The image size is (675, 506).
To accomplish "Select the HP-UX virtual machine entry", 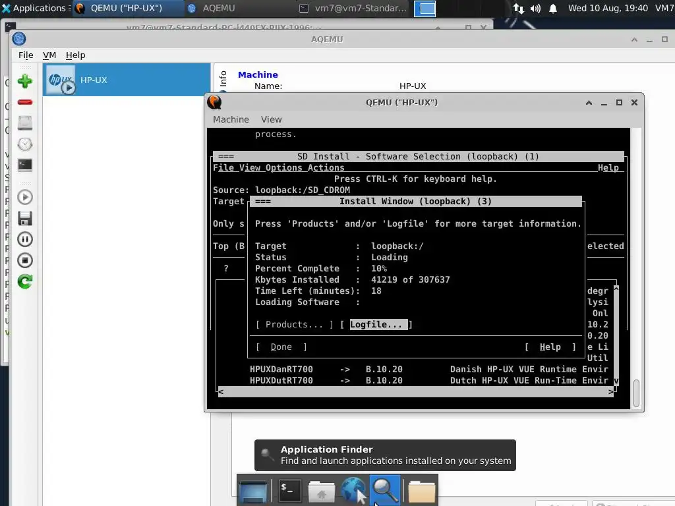I will [x=127, y=80].
